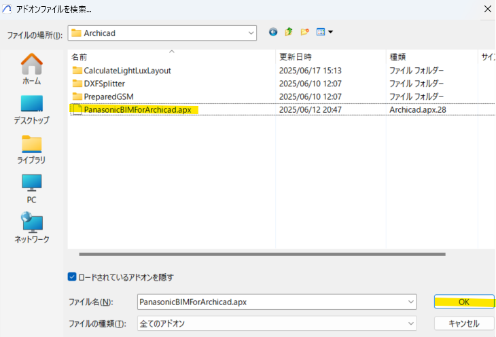Create a new folder
Screen dimensions: 496x337
(305, 32)
